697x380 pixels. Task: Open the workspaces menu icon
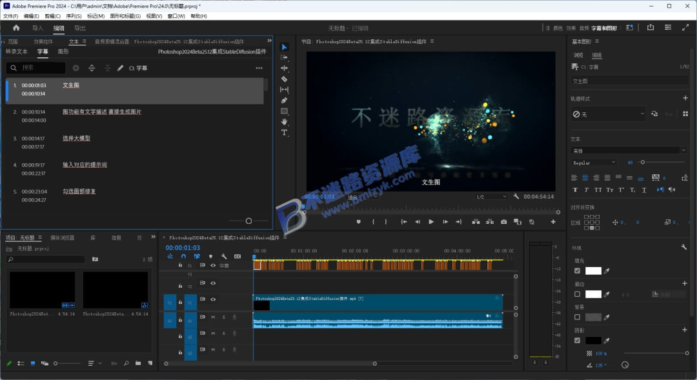click(629, 28)
